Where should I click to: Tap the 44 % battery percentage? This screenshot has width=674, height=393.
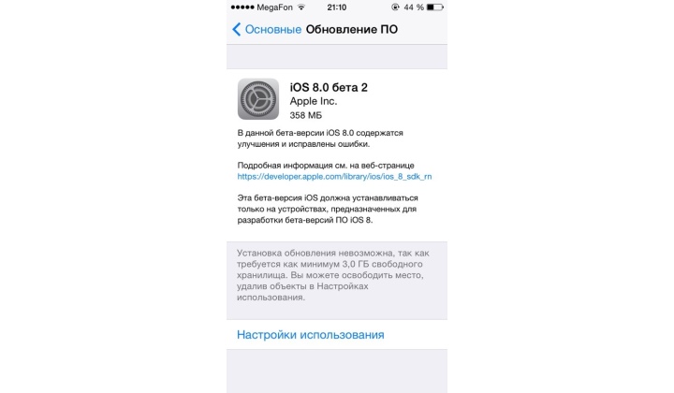pos(414,7)
